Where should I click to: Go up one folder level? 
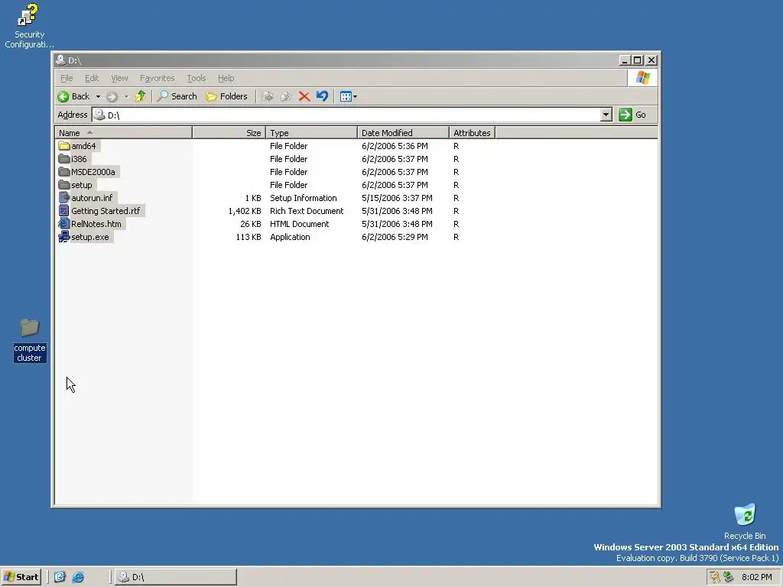pos(141,96)
